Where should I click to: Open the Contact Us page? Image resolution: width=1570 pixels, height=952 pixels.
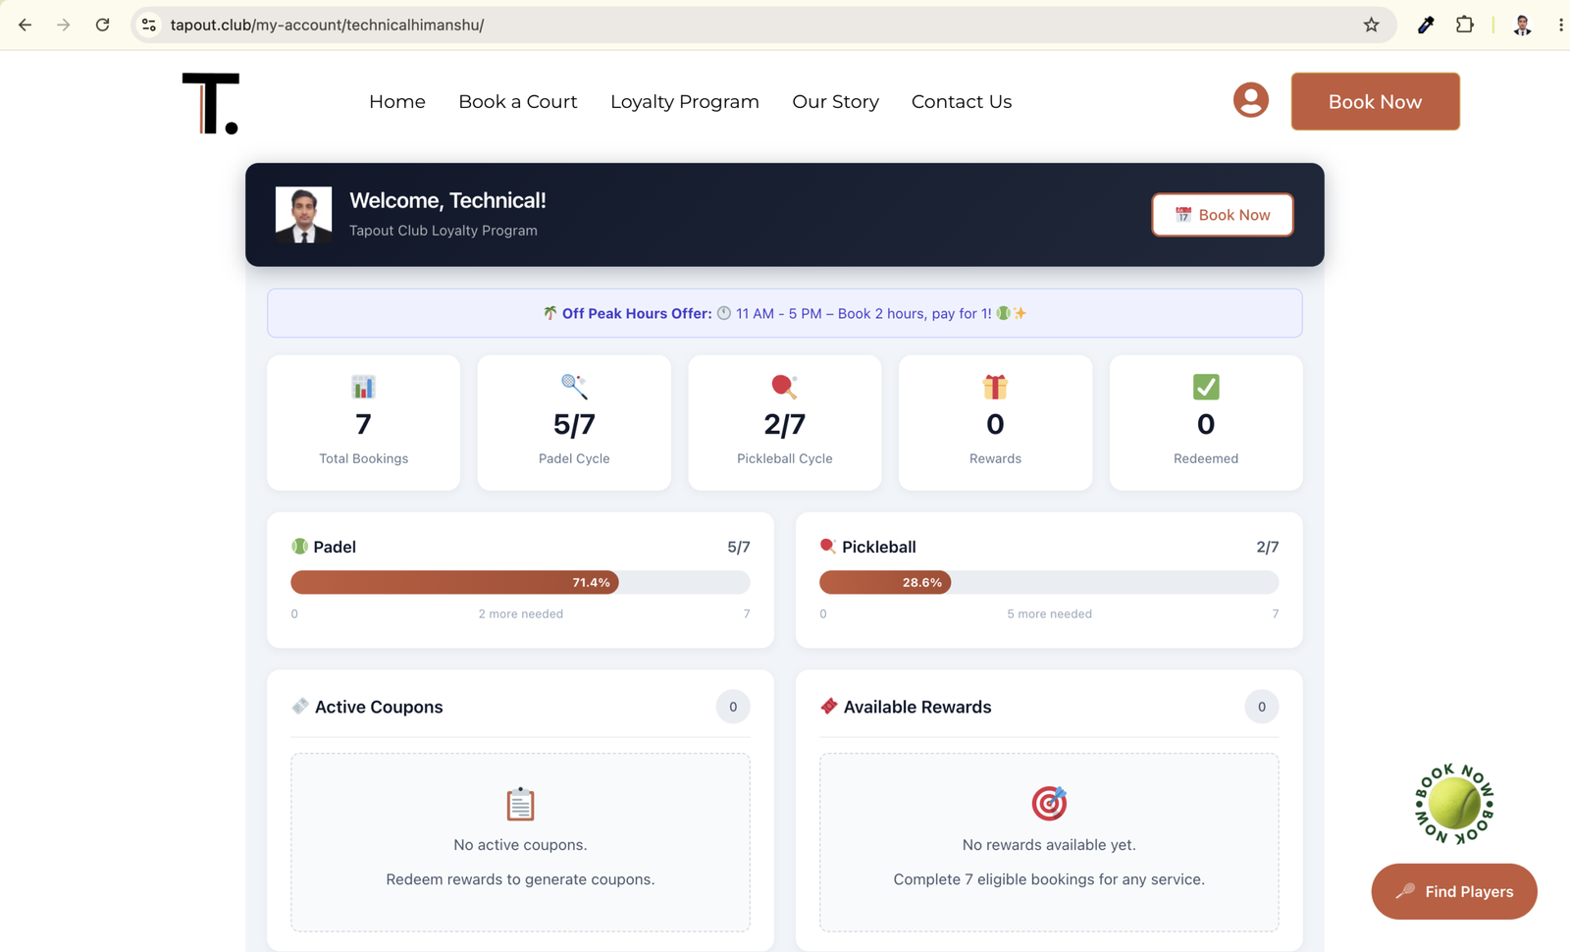click(962, 101)
